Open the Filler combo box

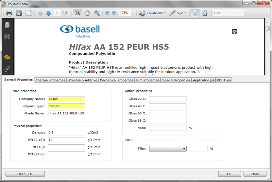[x=168, y=149]
